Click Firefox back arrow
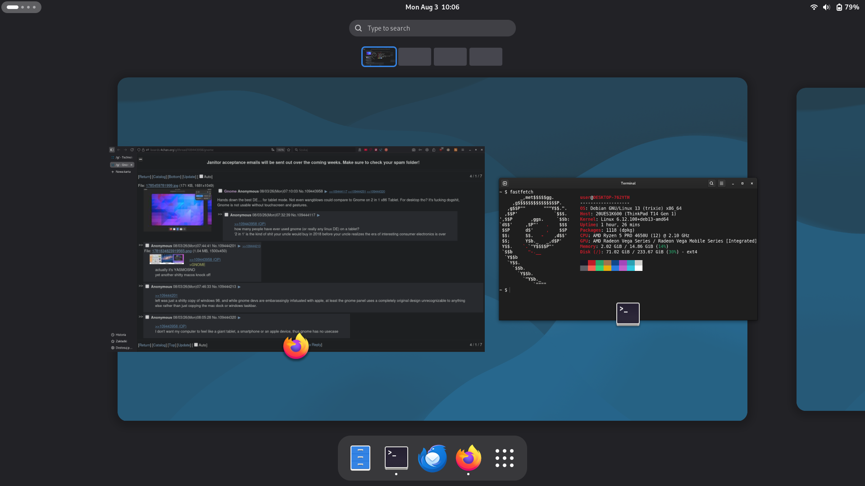The height and width of the screenshot is (486, 865). click(119, 150)
